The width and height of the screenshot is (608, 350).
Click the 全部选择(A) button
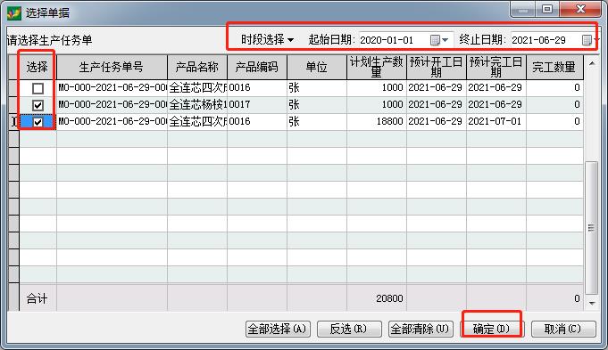(x=278, y=330)
